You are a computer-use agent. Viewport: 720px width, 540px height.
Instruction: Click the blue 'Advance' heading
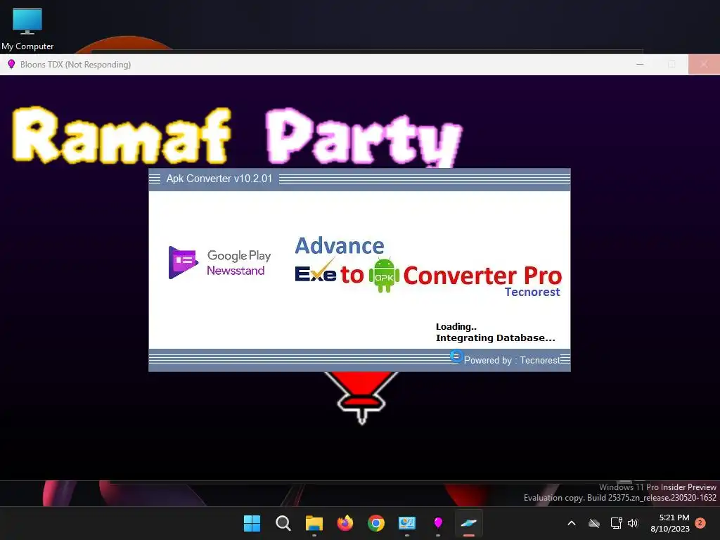[x=340, y=245]
